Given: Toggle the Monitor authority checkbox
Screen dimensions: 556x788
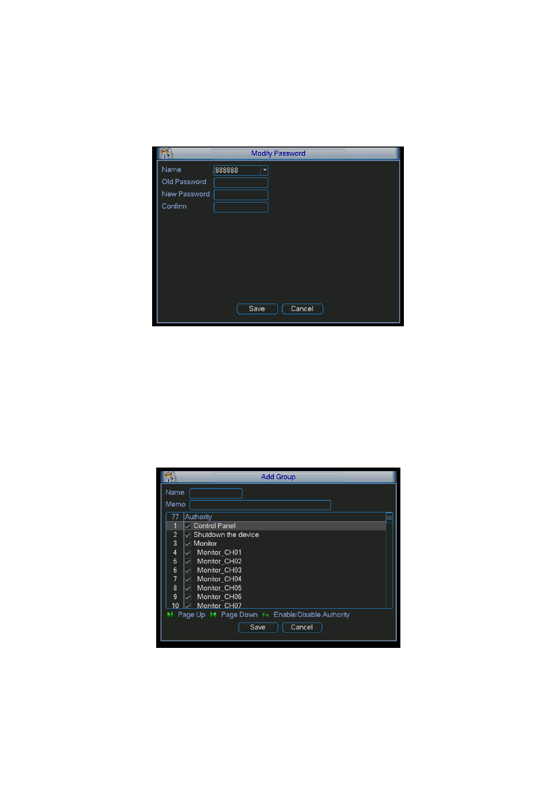Looking at the screenshot, I should click(188, 543).
